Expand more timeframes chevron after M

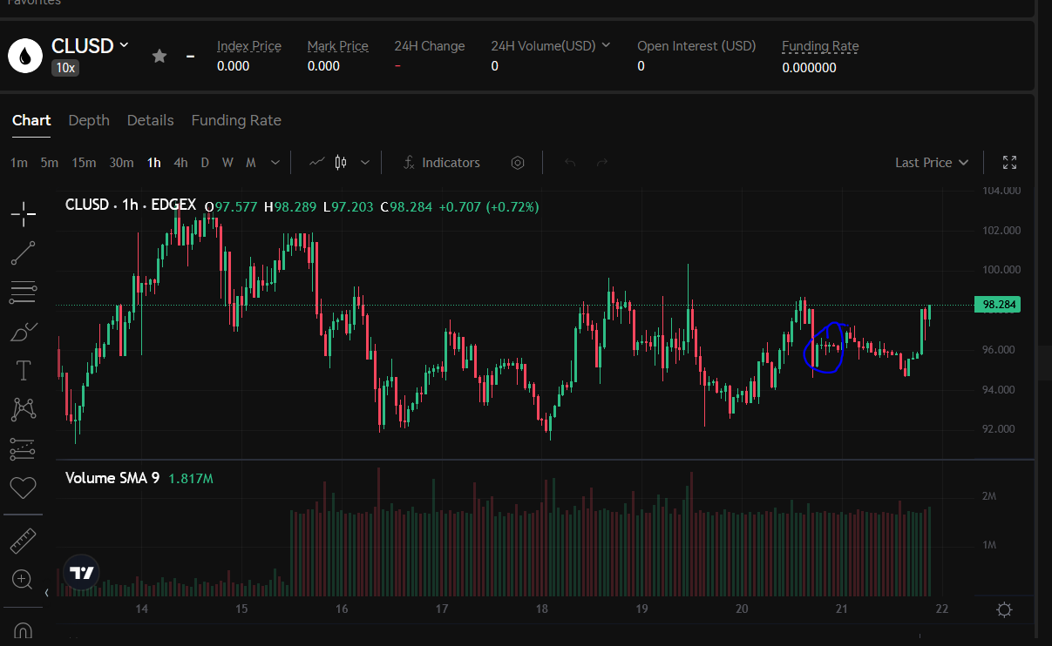[275, 163]
